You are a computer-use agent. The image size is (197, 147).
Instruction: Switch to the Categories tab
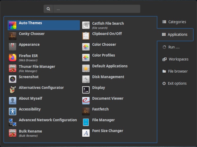pos(174,22)
